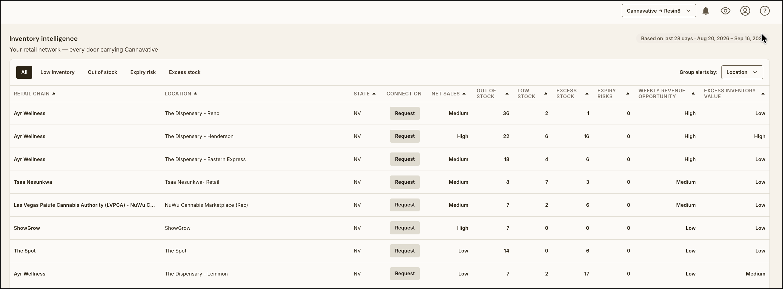Sort by Weekly Revenue Opportunity arrow
Screen dimensions: 783x289
[693, 94]
